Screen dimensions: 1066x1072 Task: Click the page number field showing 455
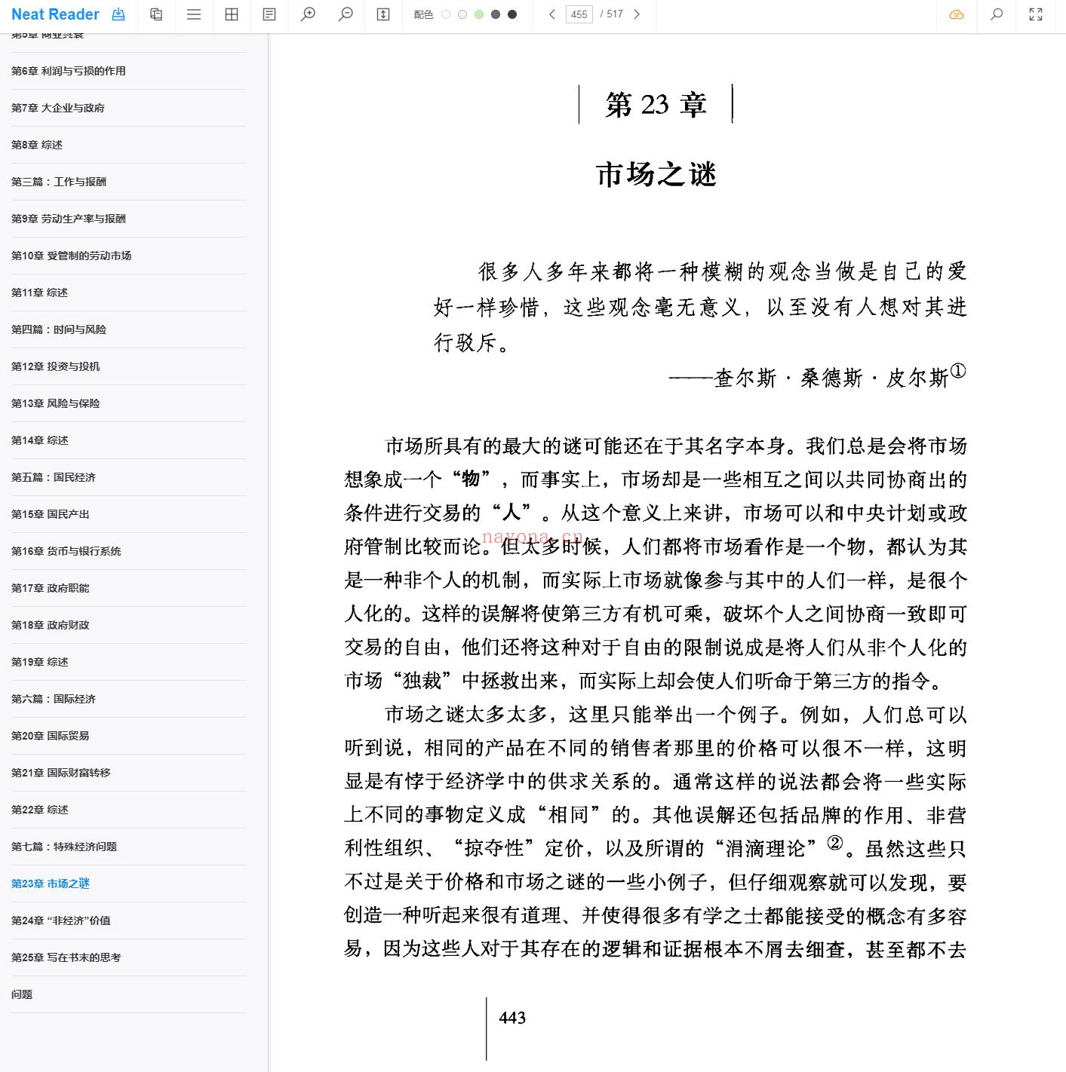click(x=579, y=14)
